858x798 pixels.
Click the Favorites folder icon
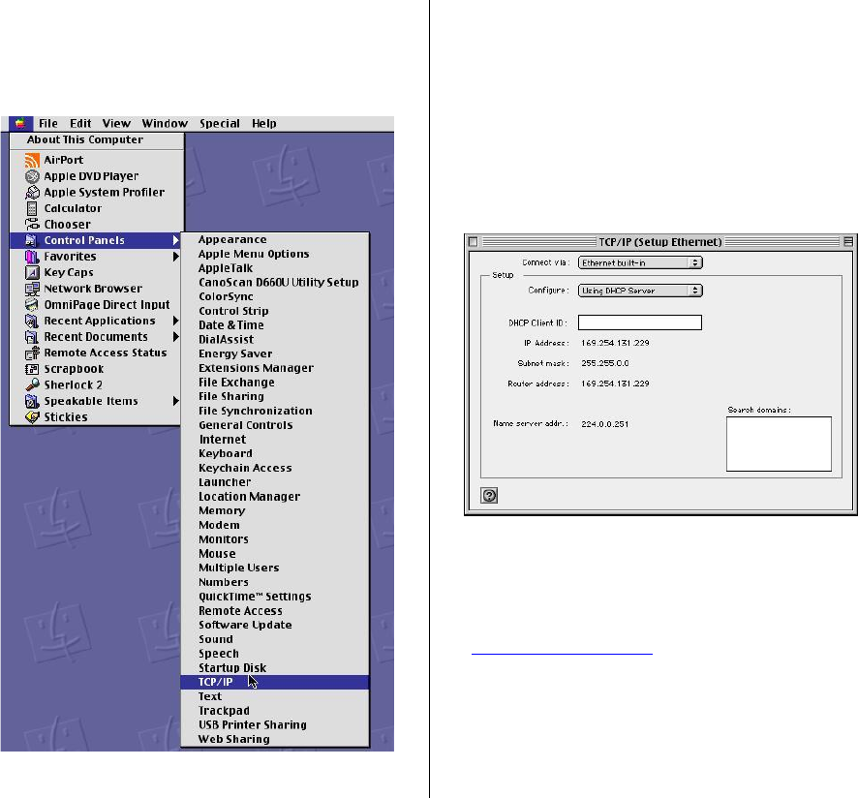coord(32,257)
